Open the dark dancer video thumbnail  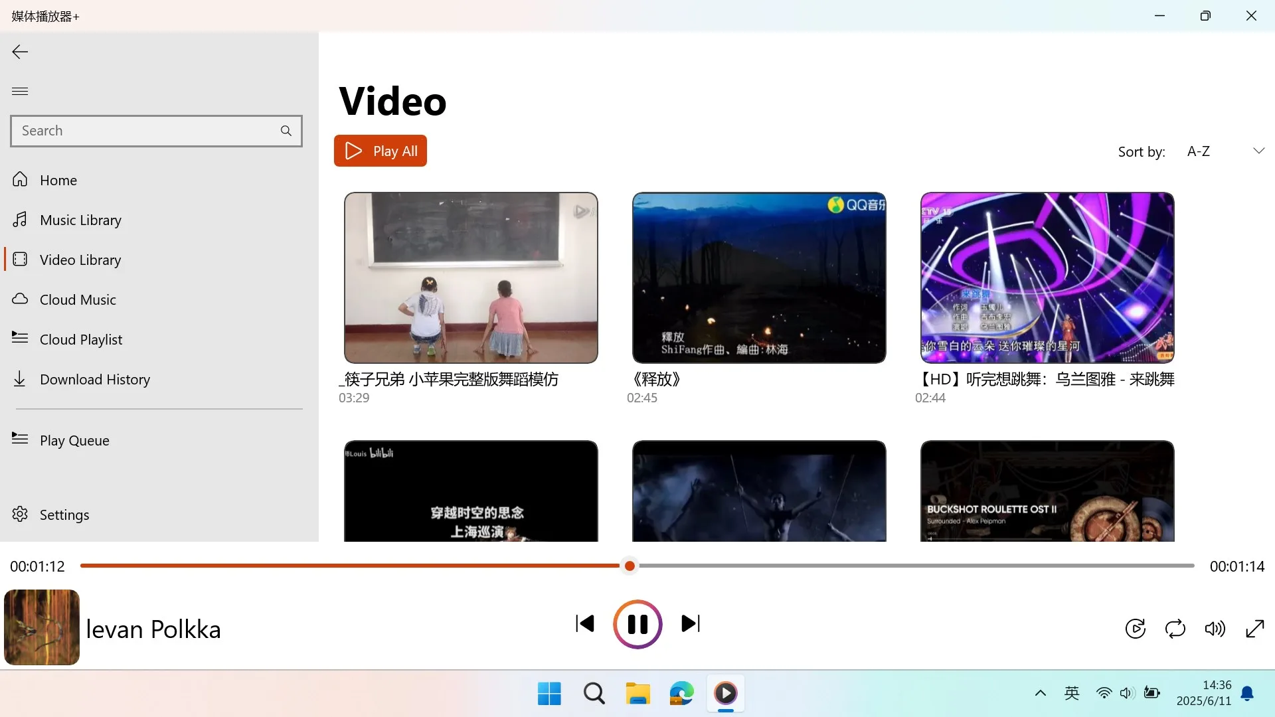pos(759,491)
